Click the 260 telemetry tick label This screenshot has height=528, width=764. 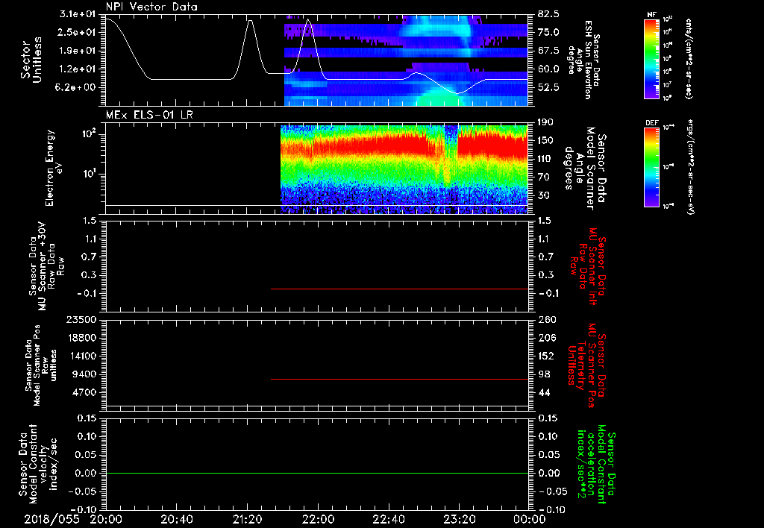point(546,320)
